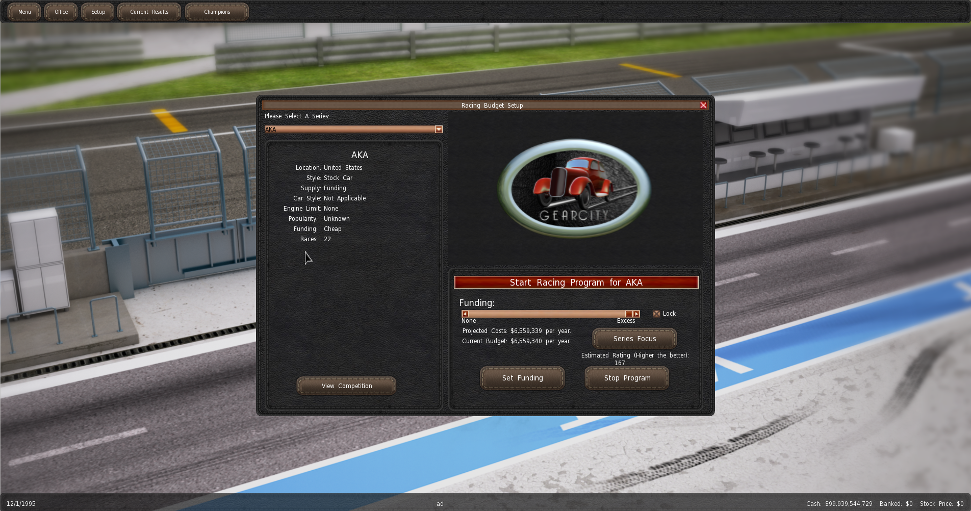View Current Results
The image size is (971, 511).
(x=149, y=12)
